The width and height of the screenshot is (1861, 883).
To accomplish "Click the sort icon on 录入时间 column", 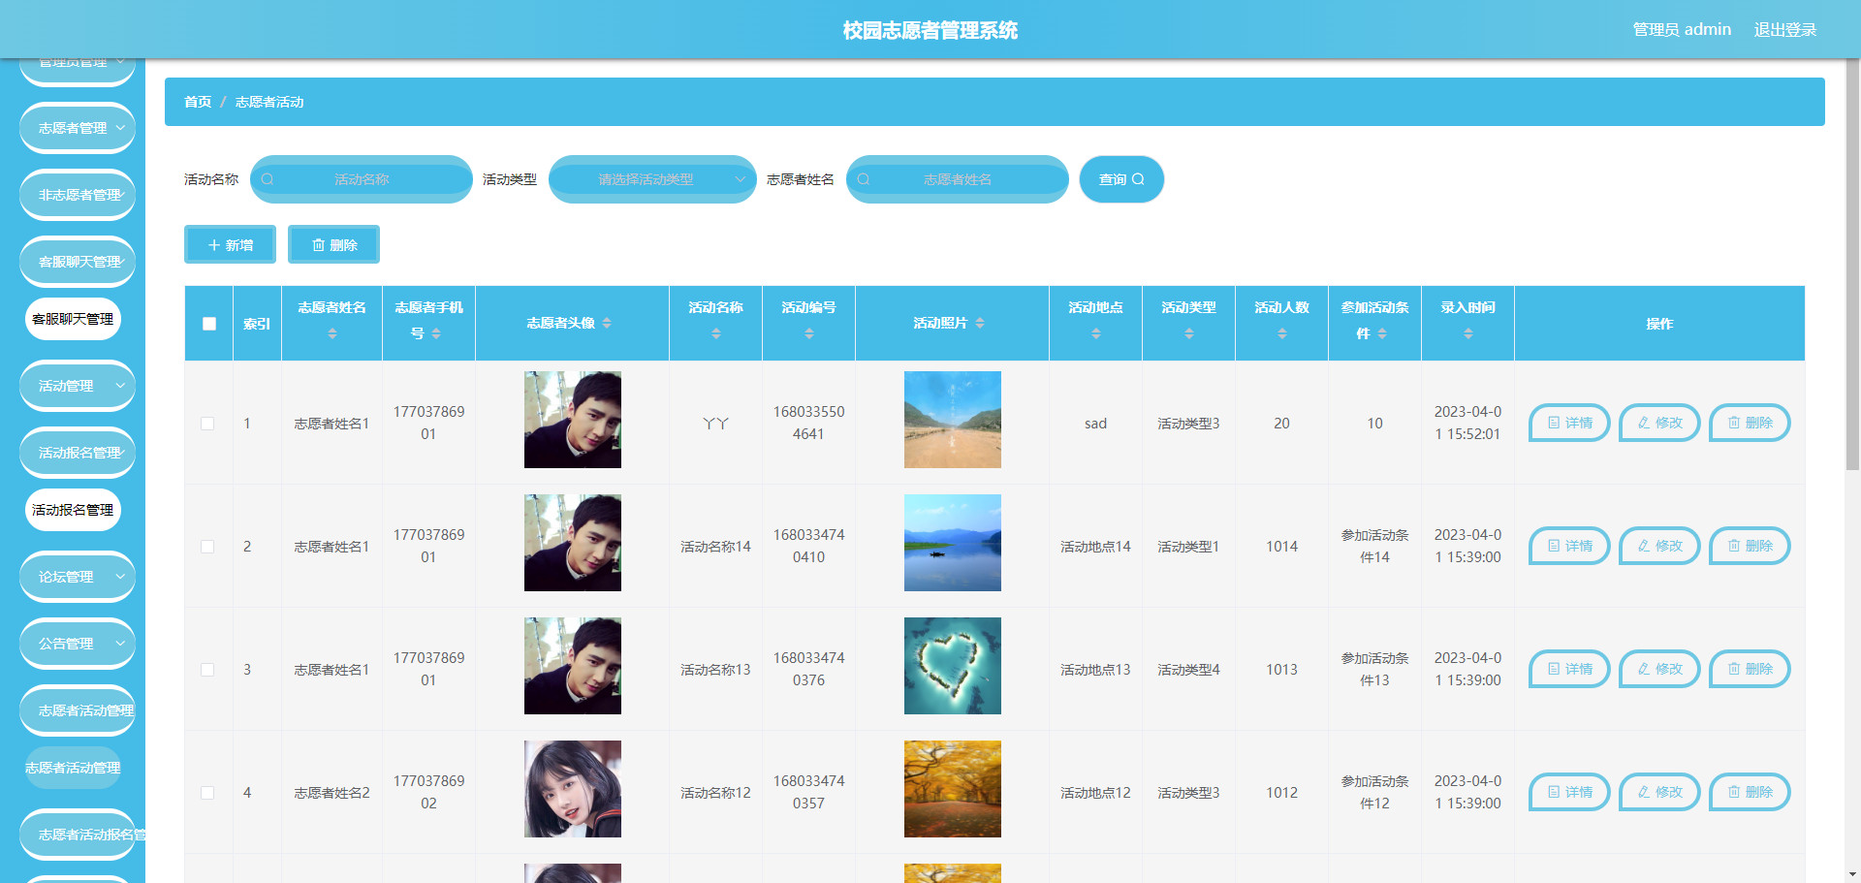I will (1467, 333).
